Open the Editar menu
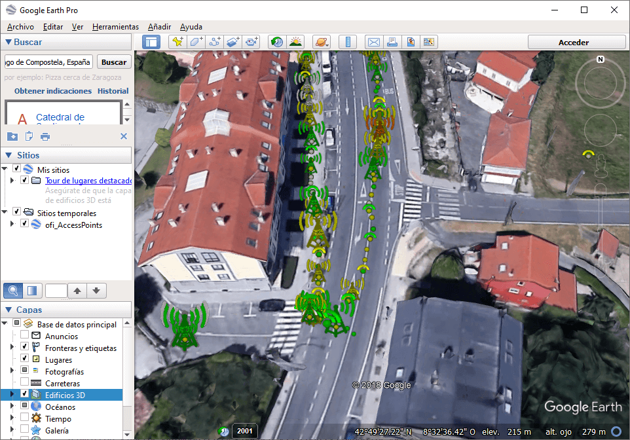Image resolution: width=630 pixels, height=440 pixels. tap(53, 27)
